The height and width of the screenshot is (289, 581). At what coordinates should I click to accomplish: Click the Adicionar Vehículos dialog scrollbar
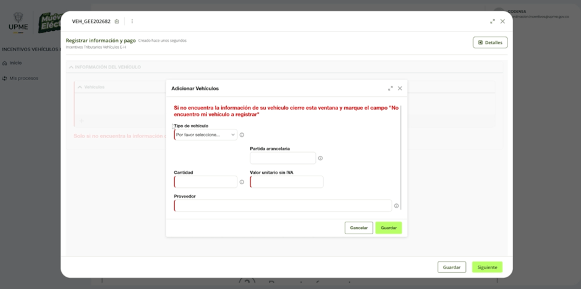click(x=401, y=158)
